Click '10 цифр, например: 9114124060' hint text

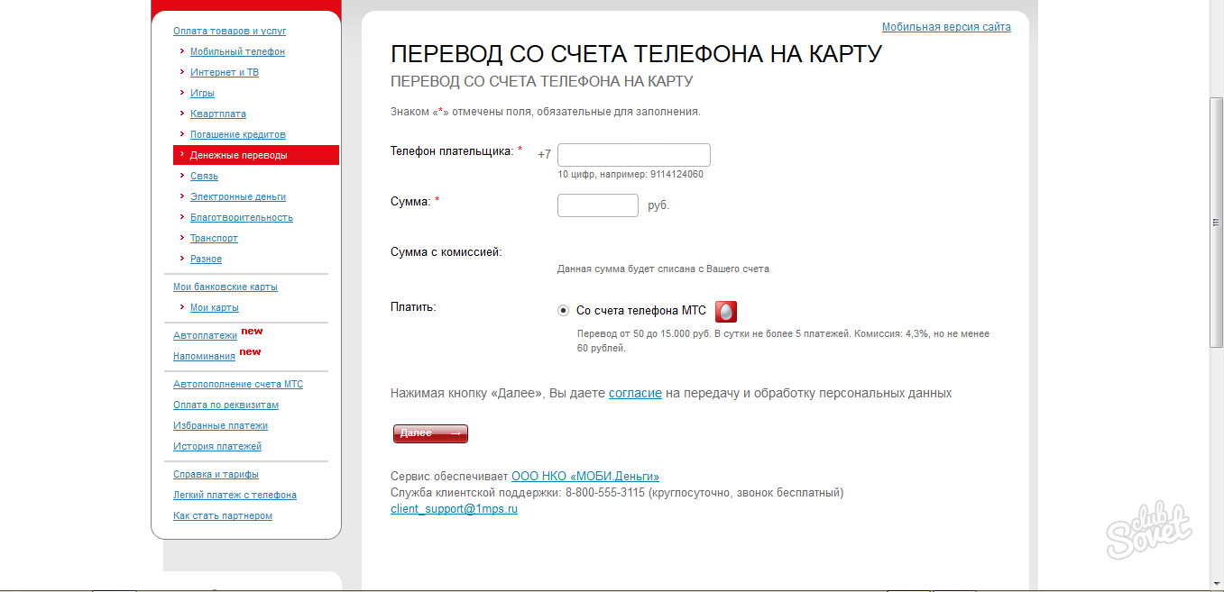point(630,175)
